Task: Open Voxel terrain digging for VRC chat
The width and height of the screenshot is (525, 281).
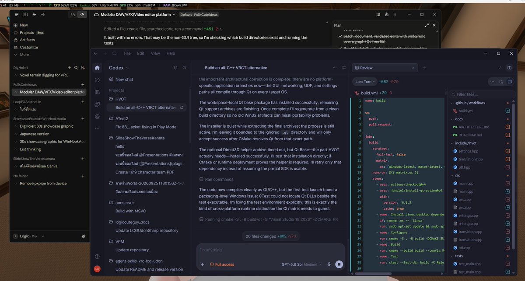Action: tap(44, 75)
